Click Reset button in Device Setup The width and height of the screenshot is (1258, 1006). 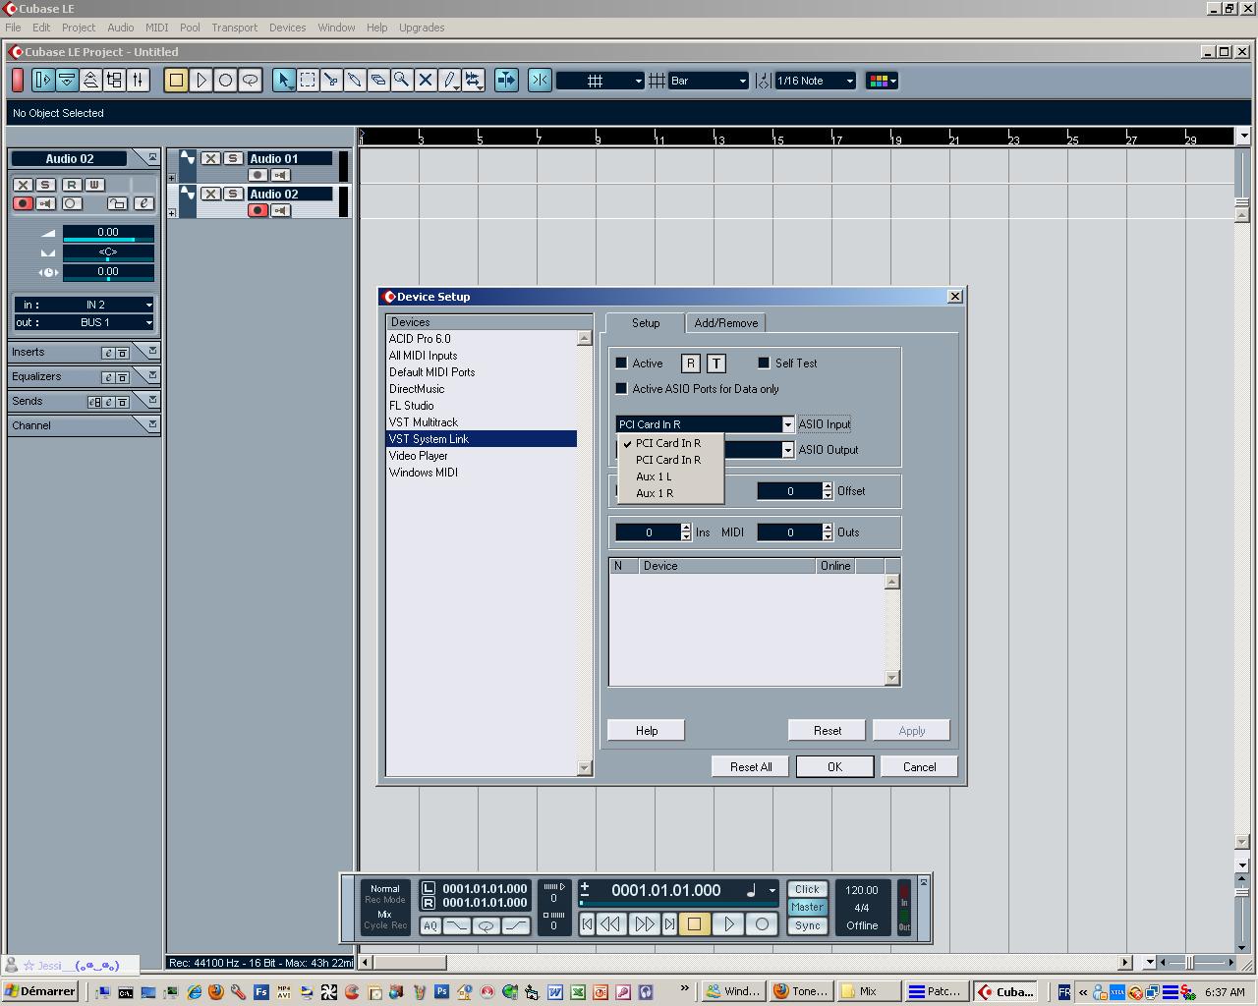[x=828, y=730]
